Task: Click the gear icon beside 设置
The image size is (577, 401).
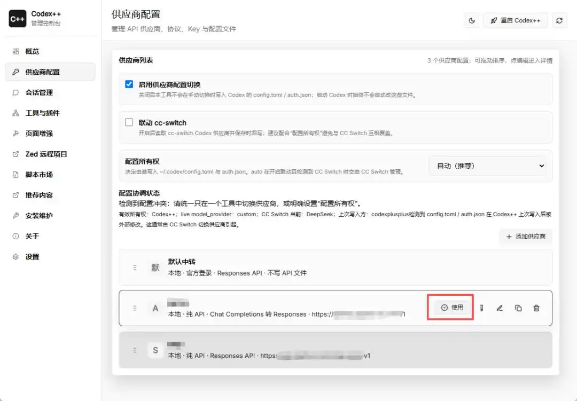Action: pyautogui.click(x=15, y=257)
